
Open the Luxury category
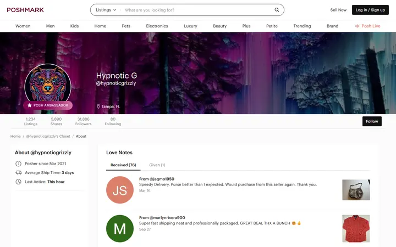click(190, 26)
